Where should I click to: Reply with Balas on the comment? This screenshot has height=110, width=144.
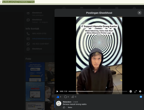click(x=70, y=107)
